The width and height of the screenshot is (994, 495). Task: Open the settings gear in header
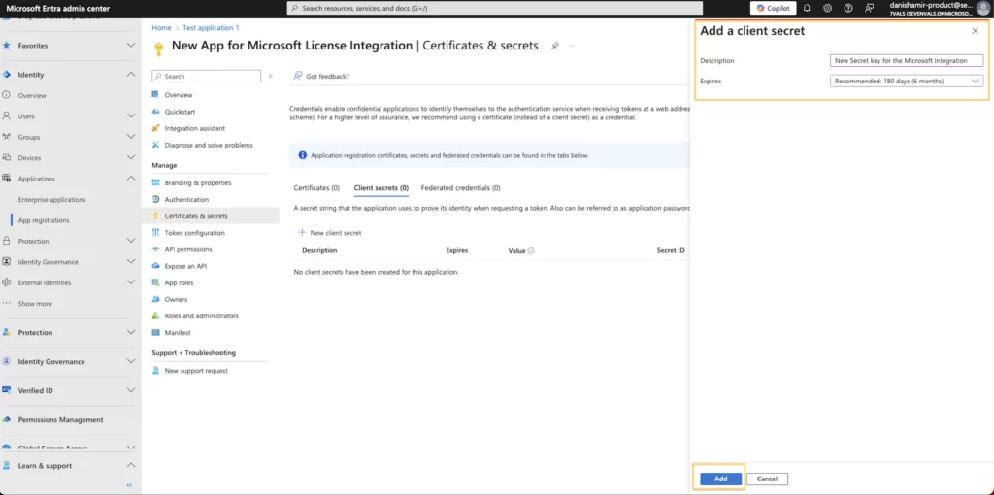[x=827, y=8]
